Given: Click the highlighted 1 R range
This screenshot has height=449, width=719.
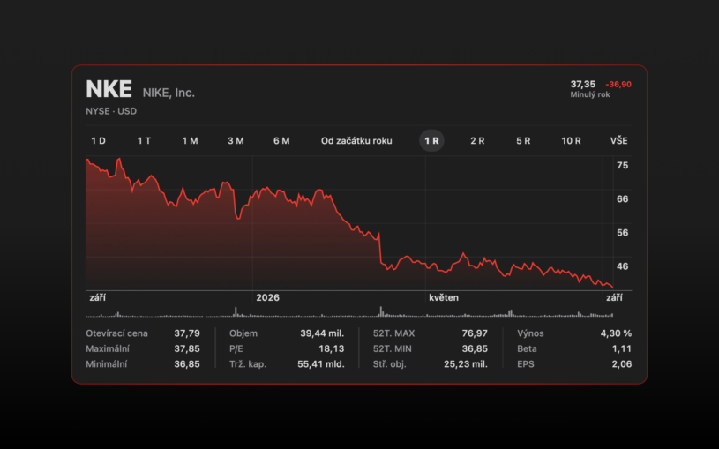Looking at the screenshot, I should (431, 141).
